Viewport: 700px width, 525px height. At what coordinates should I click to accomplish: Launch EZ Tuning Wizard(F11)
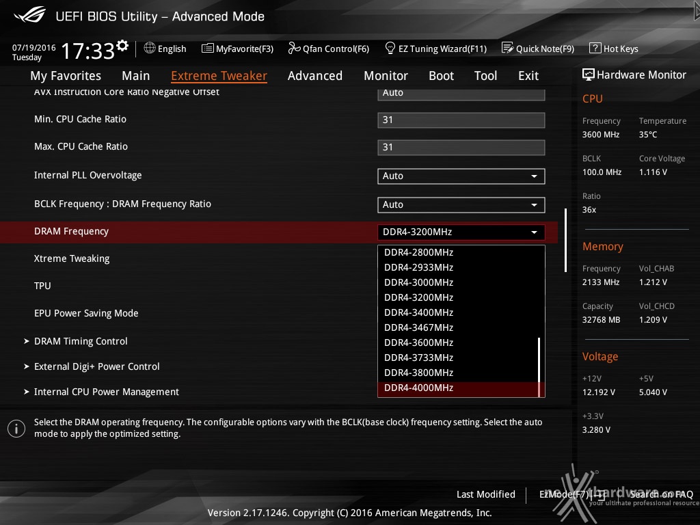tap(435, 49)
